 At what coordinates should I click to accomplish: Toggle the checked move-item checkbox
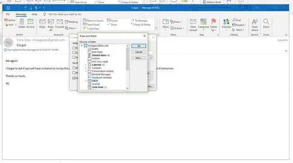(74, 78)
